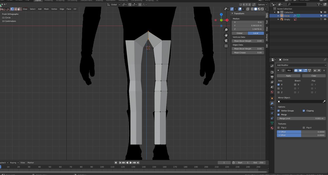The width and height of the screenshot is (328, 175).
Task: Open the Global transform orientation dropdown
Action: coord(114,5)
